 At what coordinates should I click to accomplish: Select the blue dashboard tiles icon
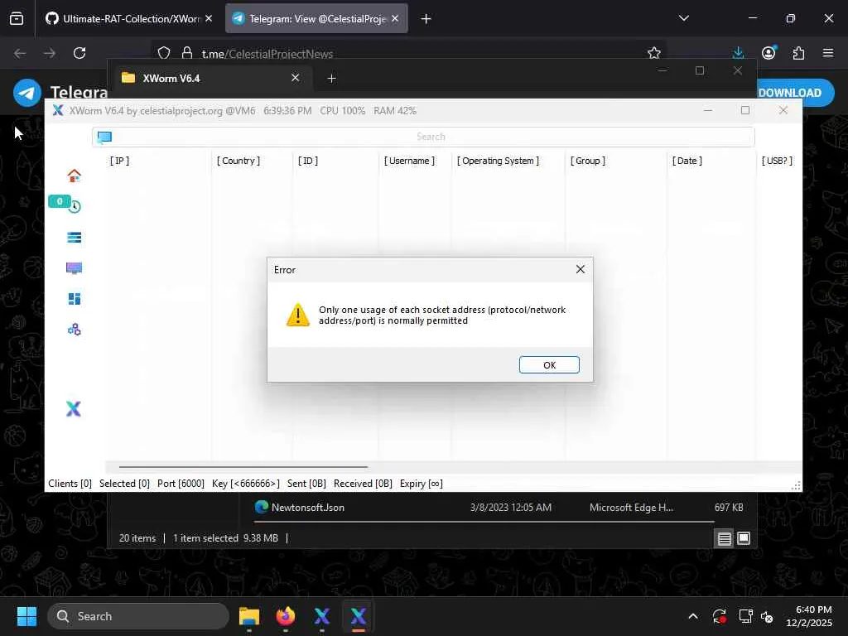(x=74, y=299)
